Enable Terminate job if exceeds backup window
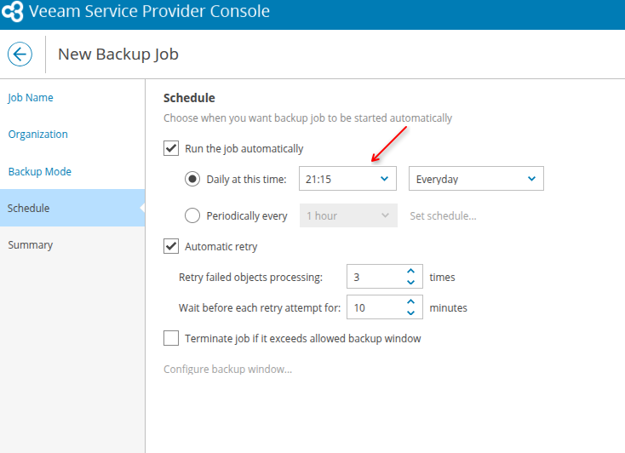 [171, 338]
